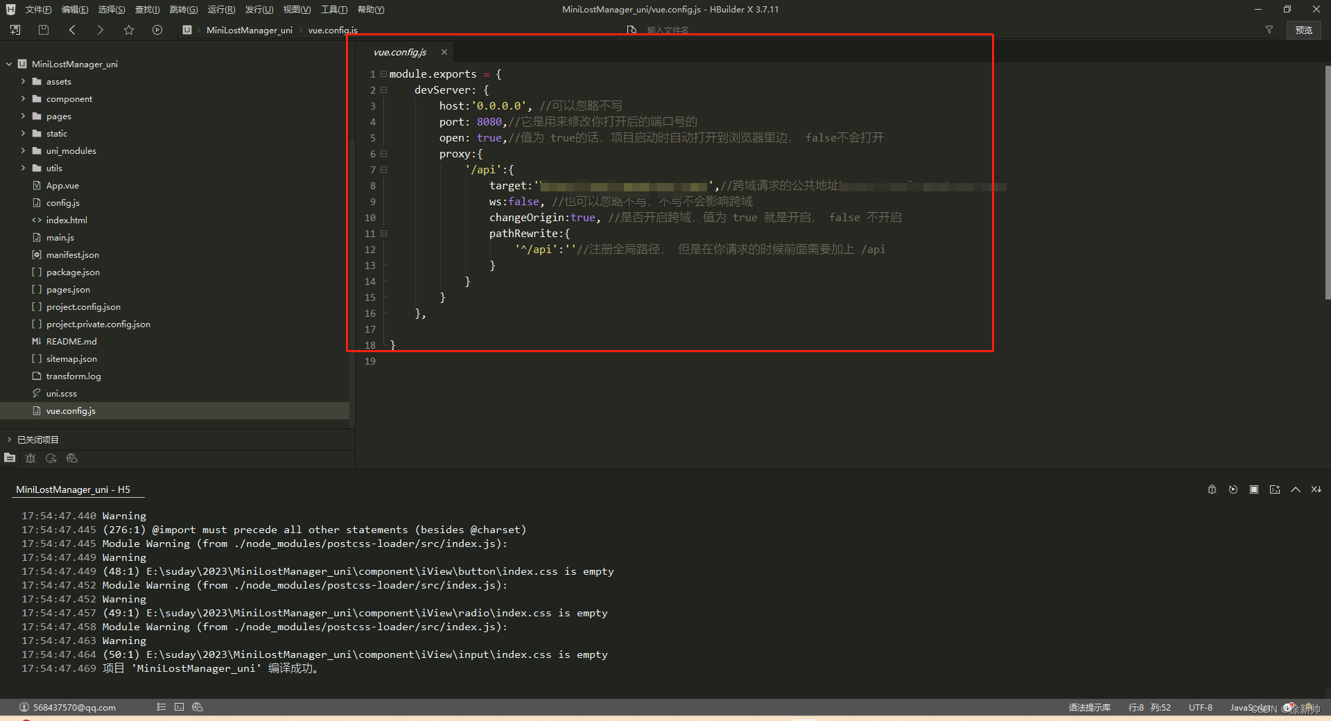Click the list icon in status bar

click(162, 707)
